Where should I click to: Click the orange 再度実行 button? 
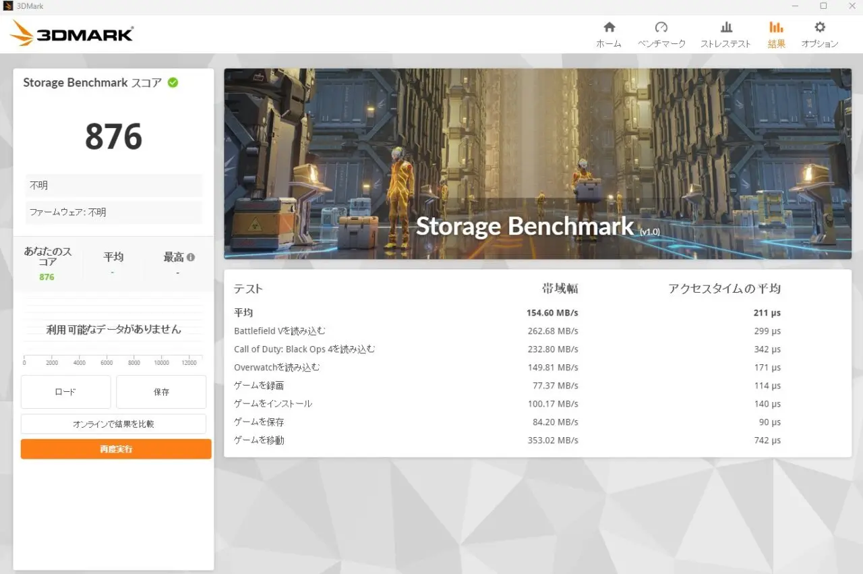(116, 449)
